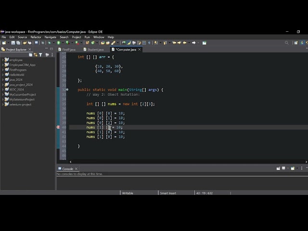Collapse main method fold marker line 32
Image resolution: width=308 pixels, height=231 pixels.
[67, 90]
